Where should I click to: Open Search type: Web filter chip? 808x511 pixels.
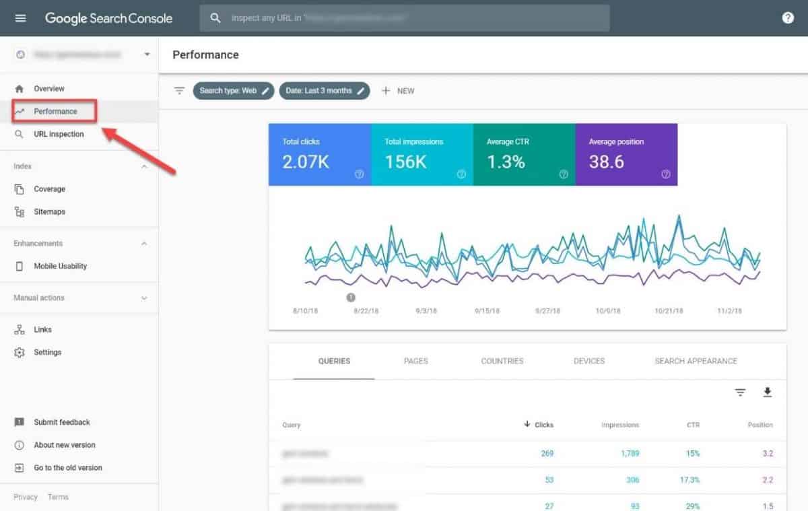click(234, 90)
